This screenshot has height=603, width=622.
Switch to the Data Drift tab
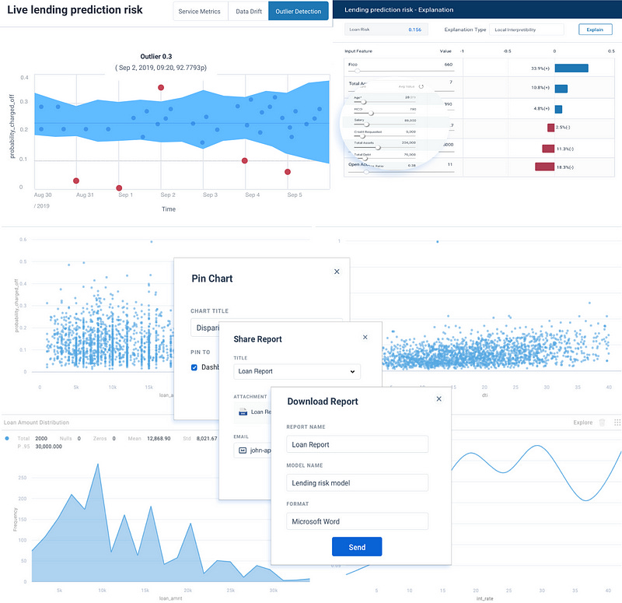(x=249, y=11)
